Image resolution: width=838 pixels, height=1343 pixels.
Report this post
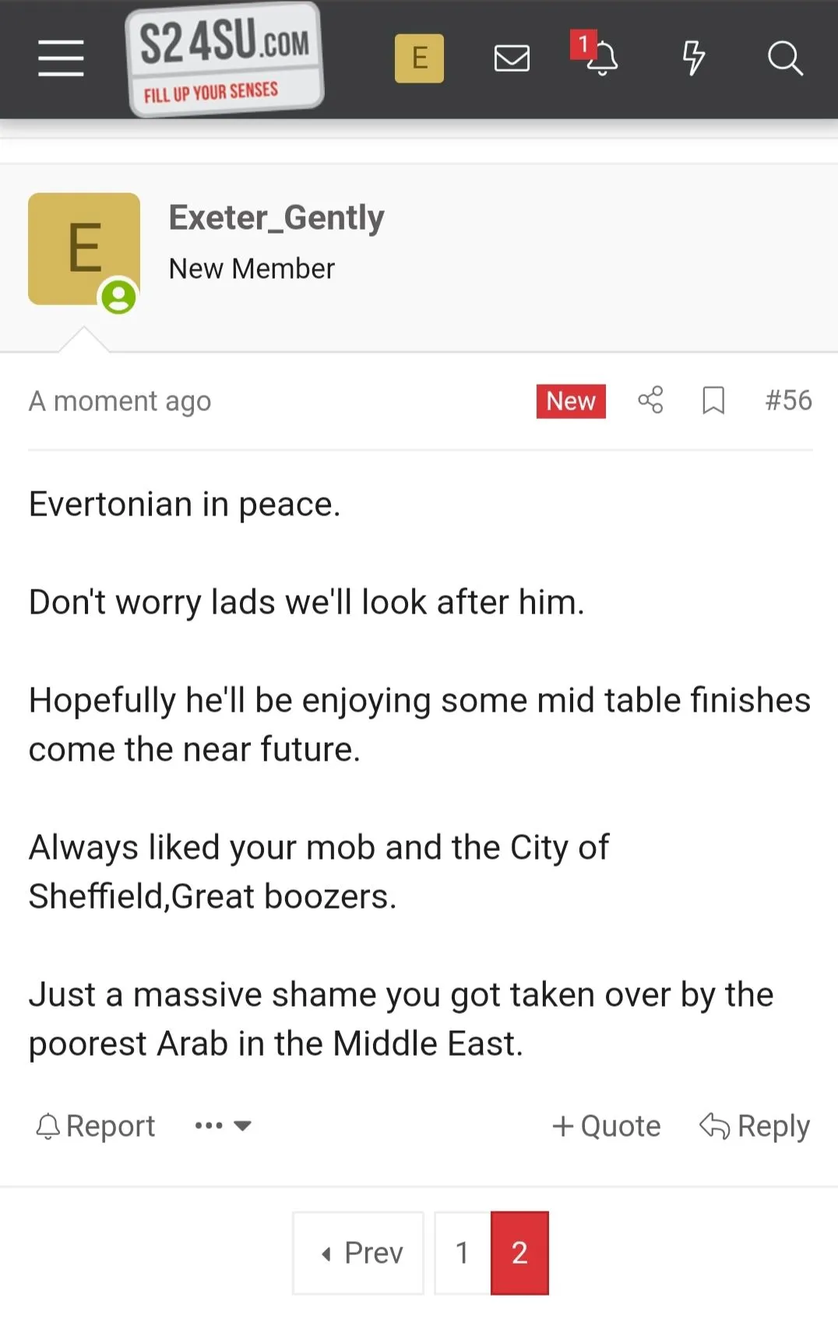96,1126
